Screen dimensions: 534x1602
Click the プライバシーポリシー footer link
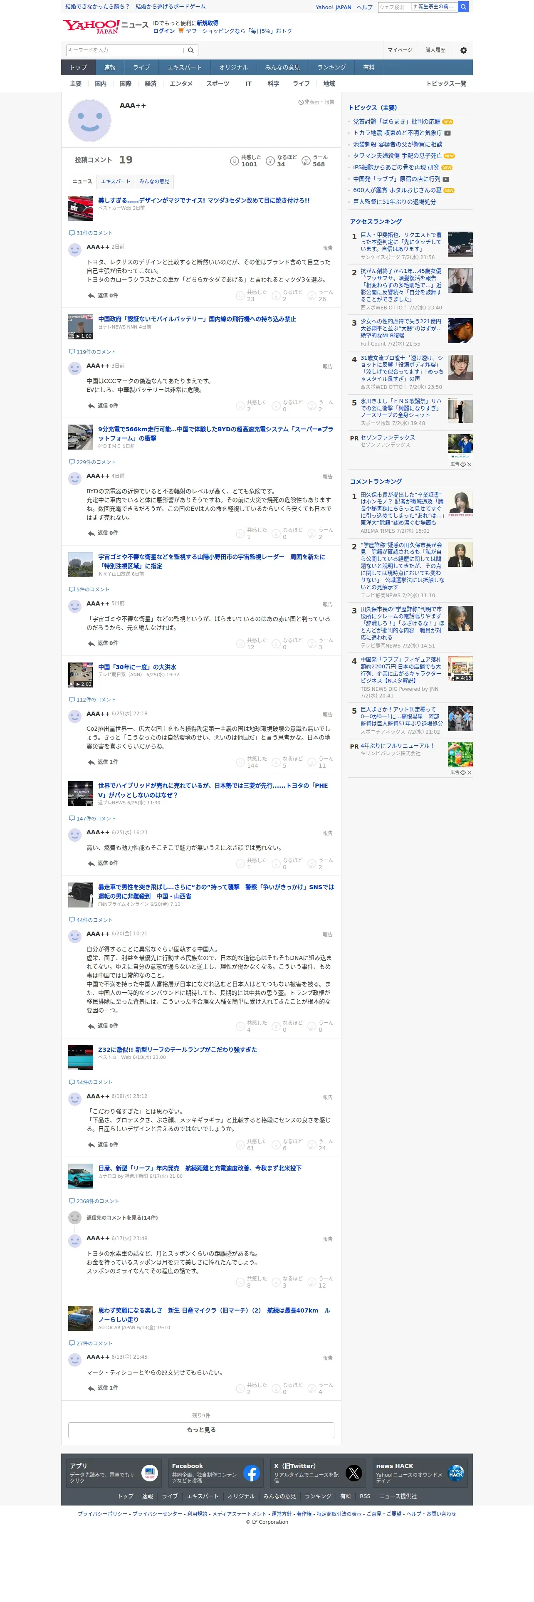pyautogui.click(x=102, y=1514)
